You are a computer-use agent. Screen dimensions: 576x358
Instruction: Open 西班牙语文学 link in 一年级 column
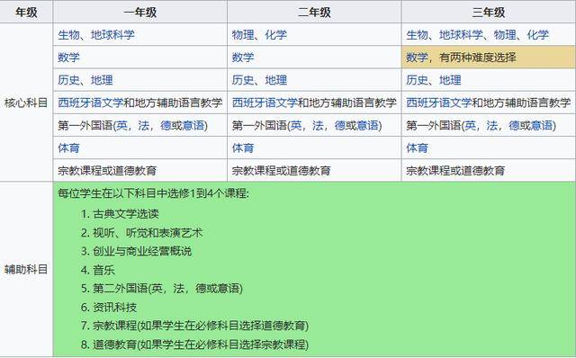91,103
